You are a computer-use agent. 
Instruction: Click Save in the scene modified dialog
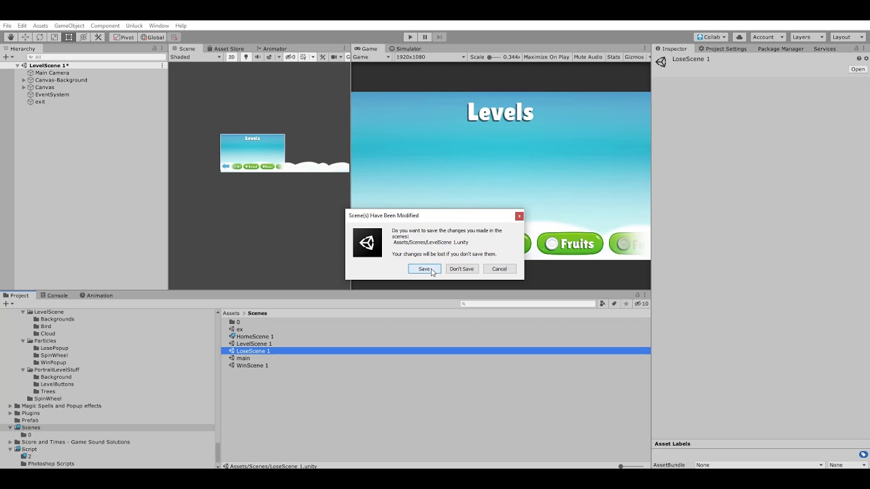tap(425, 269)
